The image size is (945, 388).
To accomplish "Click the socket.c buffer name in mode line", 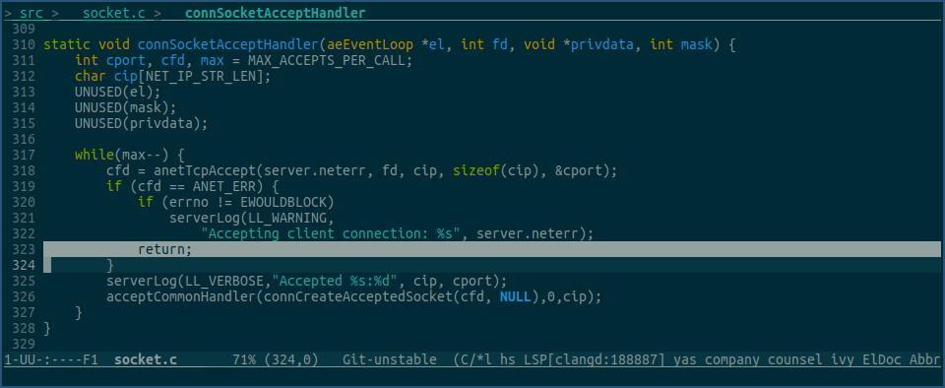I will point(146,359).
